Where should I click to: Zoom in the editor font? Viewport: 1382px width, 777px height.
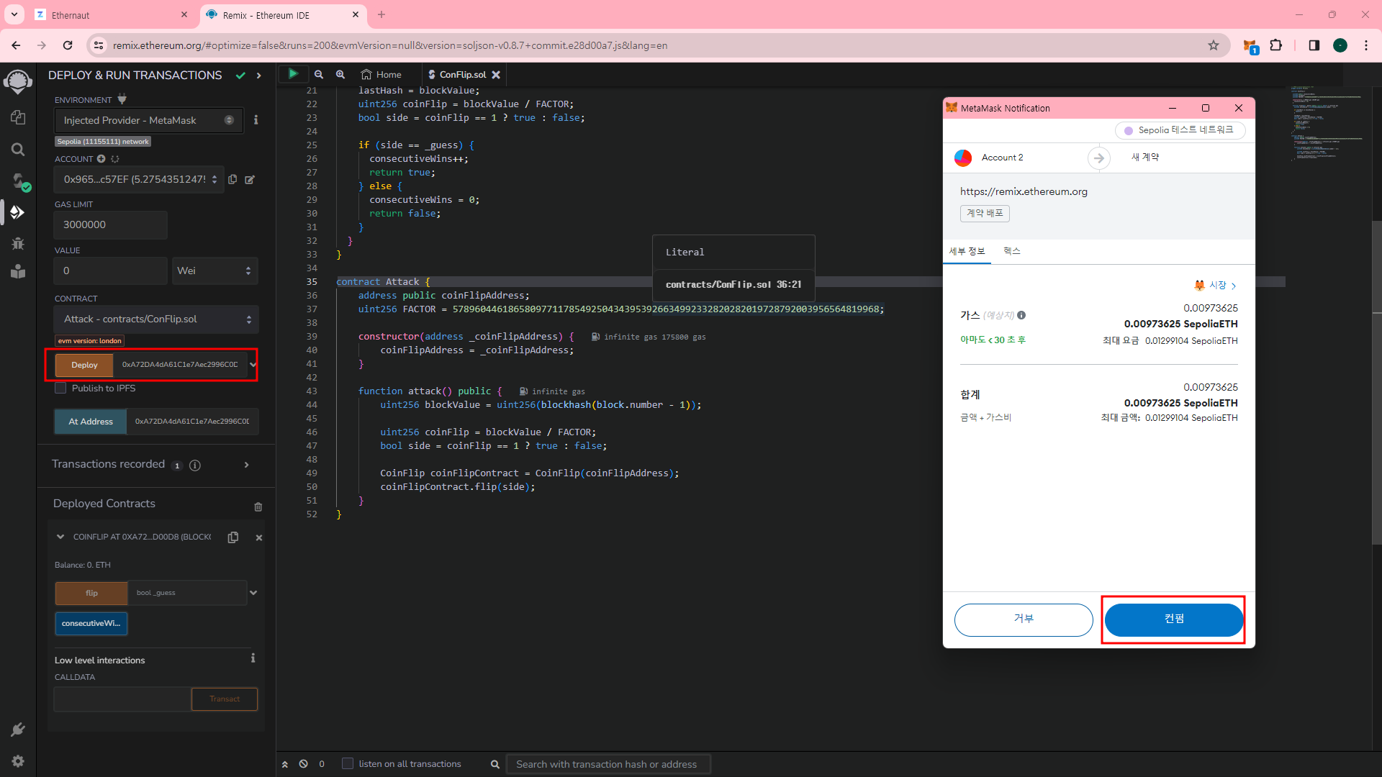[x=340, y=74]
